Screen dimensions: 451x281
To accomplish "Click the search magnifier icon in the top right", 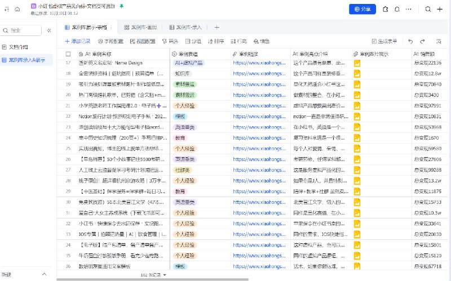I will click(x=428, y=9).
